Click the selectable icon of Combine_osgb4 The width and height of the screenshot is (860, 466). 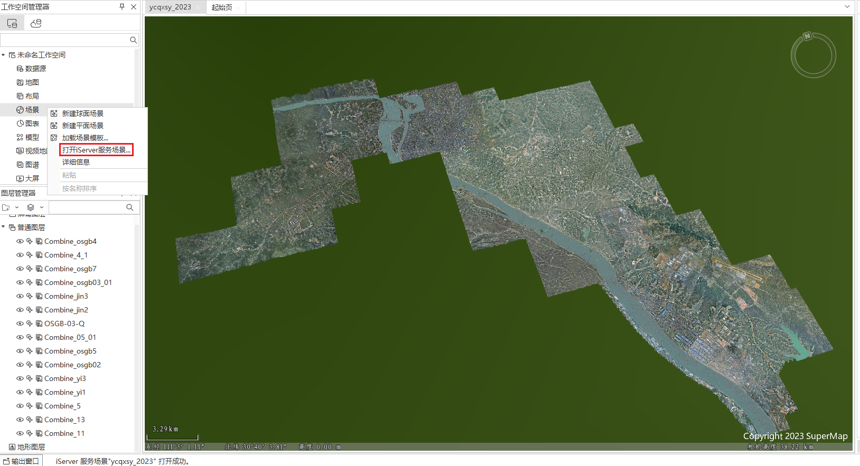30,241
